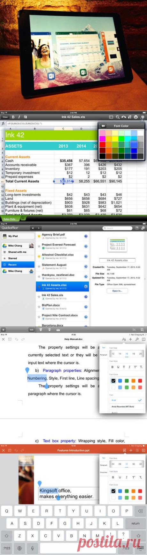Click the search magnifier in Ink 42 Sales.xls toolbar
147x555 pixels.
coord(118,117)
